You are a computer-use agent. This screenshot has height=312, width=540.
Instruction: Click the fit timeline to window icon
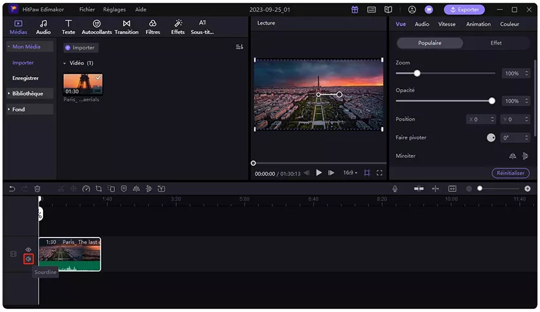(x=452, y=189)
